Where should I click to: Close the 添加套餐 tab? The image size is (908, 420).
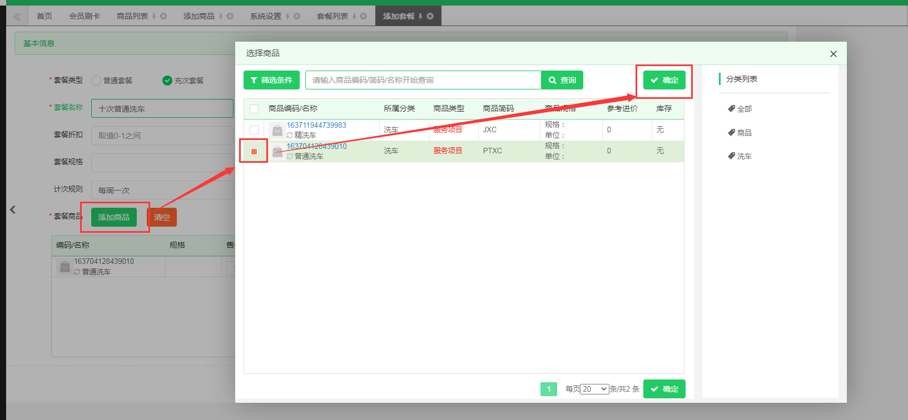(x=430, y=16)
